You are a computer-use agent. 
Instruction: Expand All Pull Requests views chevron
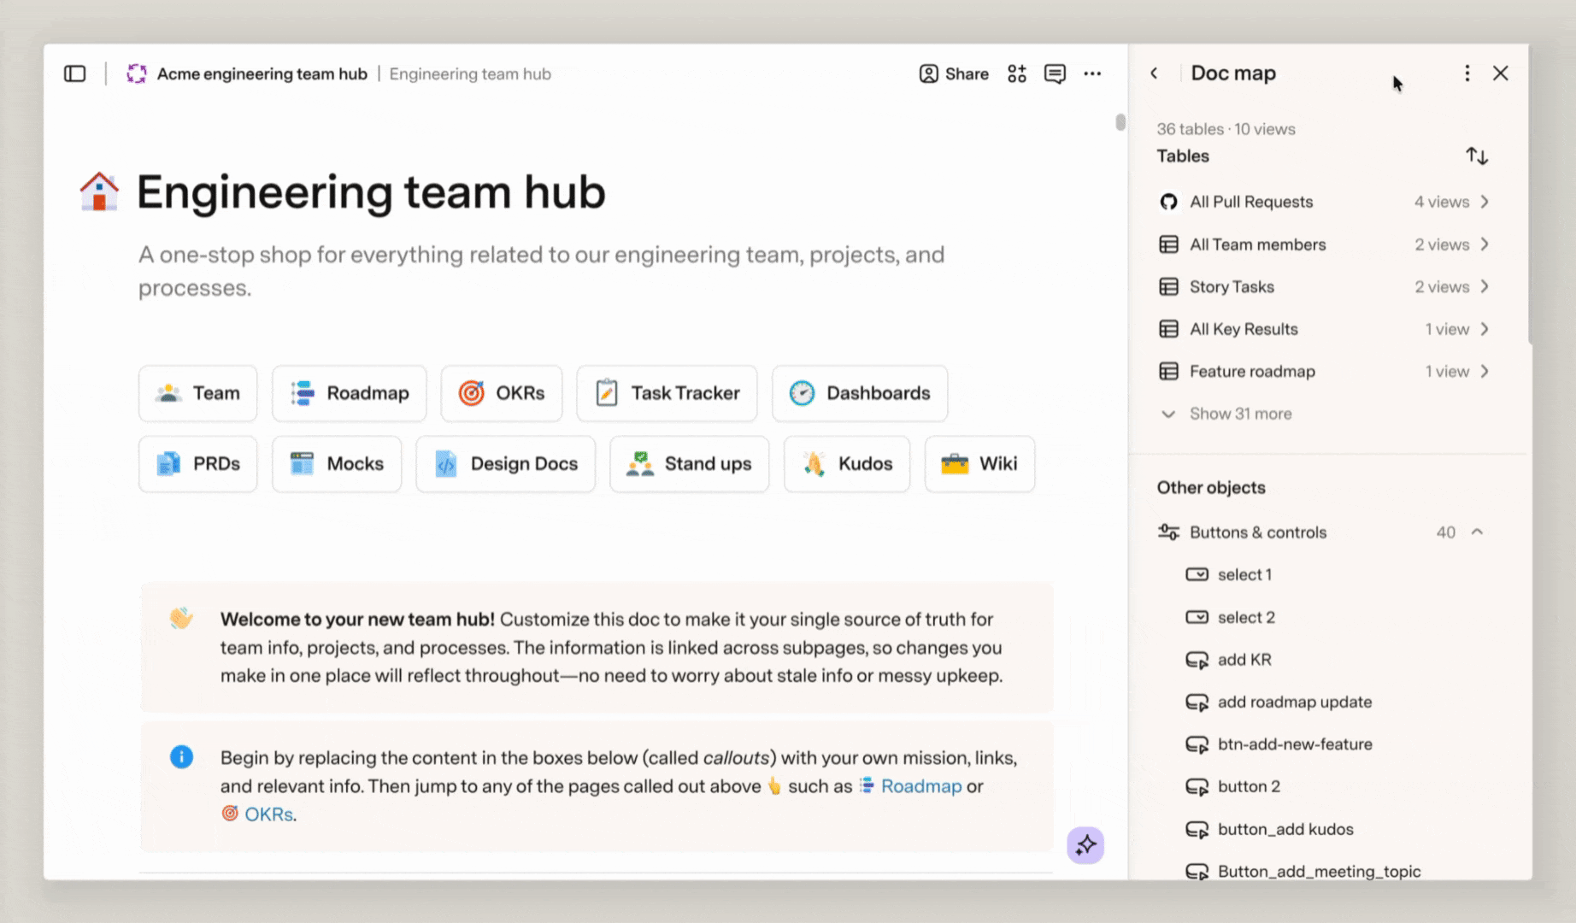1485,202
